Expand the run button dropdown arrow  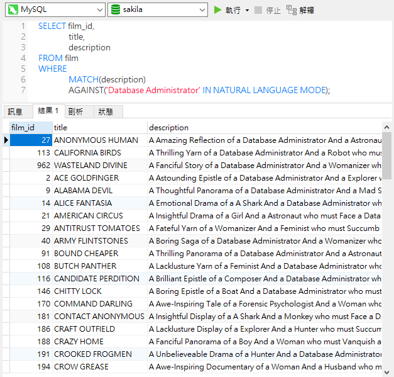tap(248, 11)
